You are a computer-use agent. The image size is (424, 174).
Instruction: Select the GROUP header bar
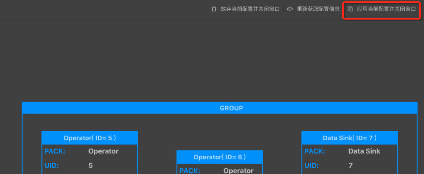click(x=219, y=108)
